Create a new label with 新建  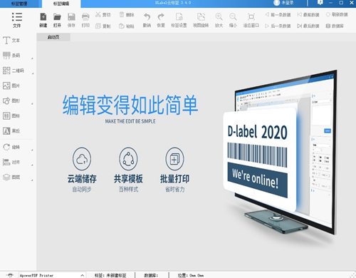click(x=43, y=20)
